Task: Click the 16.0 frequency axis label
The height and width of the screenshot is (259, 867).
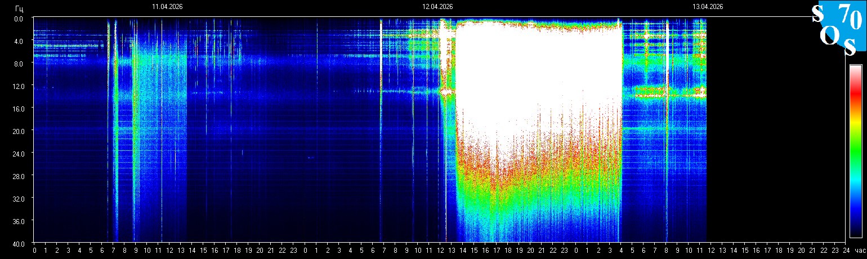Action: 19,108
